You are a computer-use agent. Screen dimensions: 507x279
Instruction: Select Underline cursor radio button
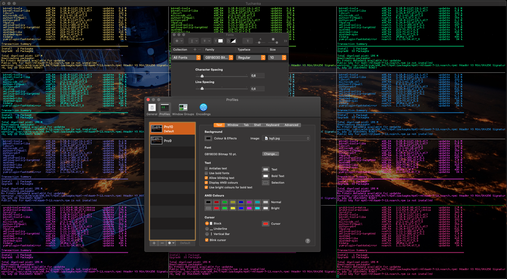coord(207,229)
